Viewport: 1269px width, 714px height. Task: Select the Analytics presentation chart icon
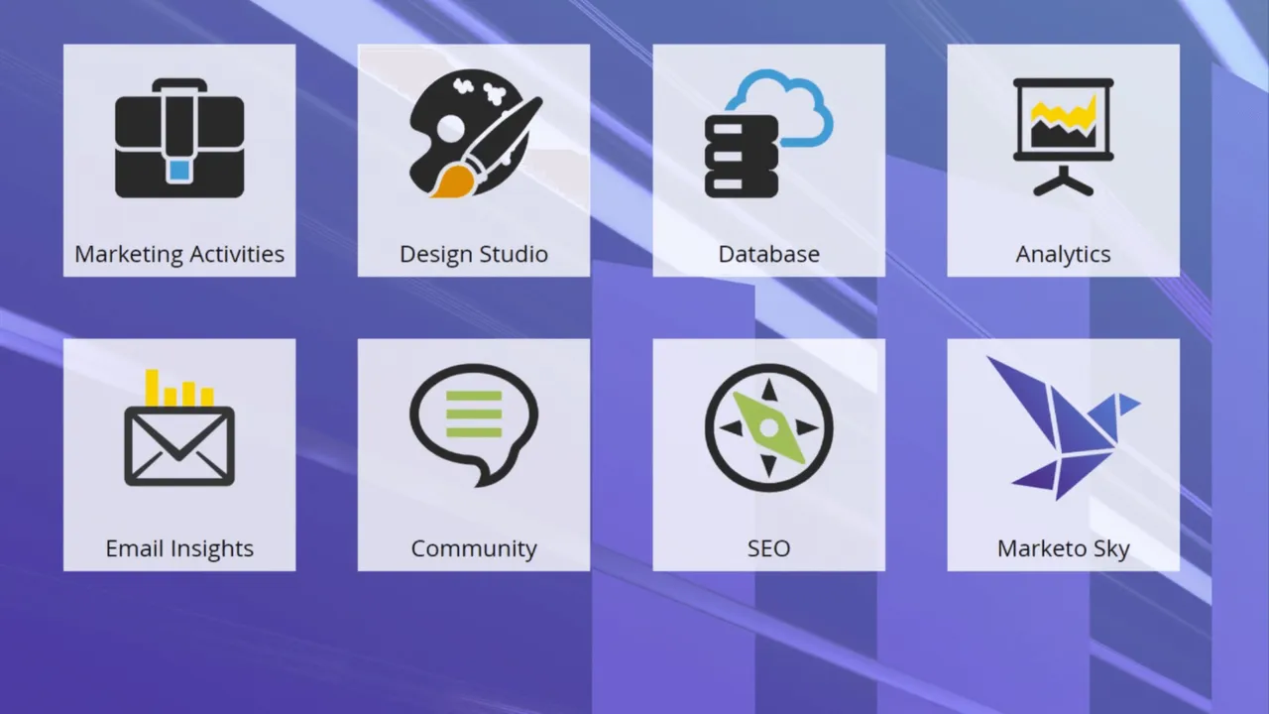1063,137
